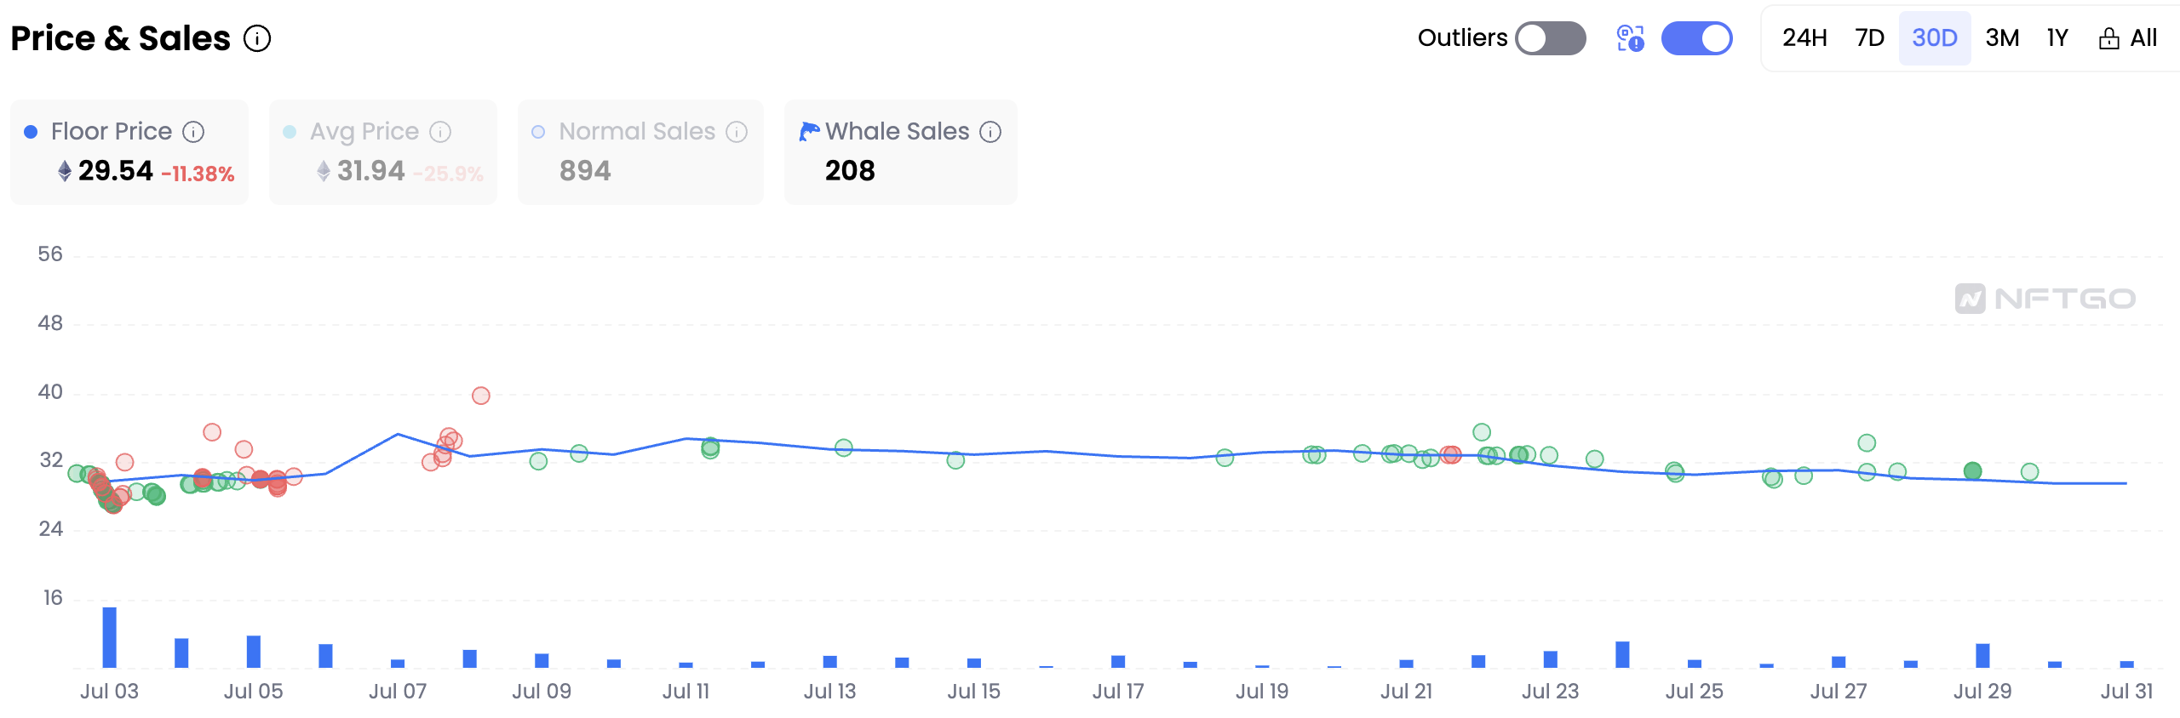Click the lock icon beside All
The height and width of the screenshot is (718, 2180).
click(x=2108, y=38)
